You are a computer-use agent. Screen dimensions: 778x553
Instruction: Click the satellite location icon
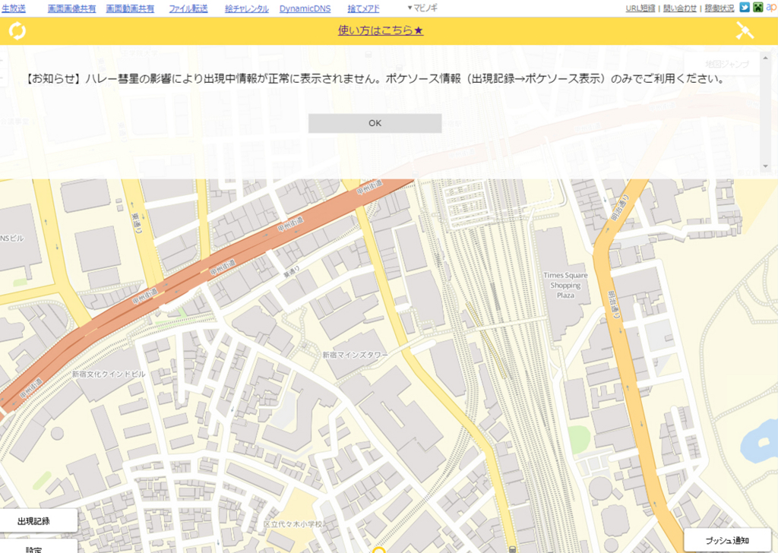(745, 30)
